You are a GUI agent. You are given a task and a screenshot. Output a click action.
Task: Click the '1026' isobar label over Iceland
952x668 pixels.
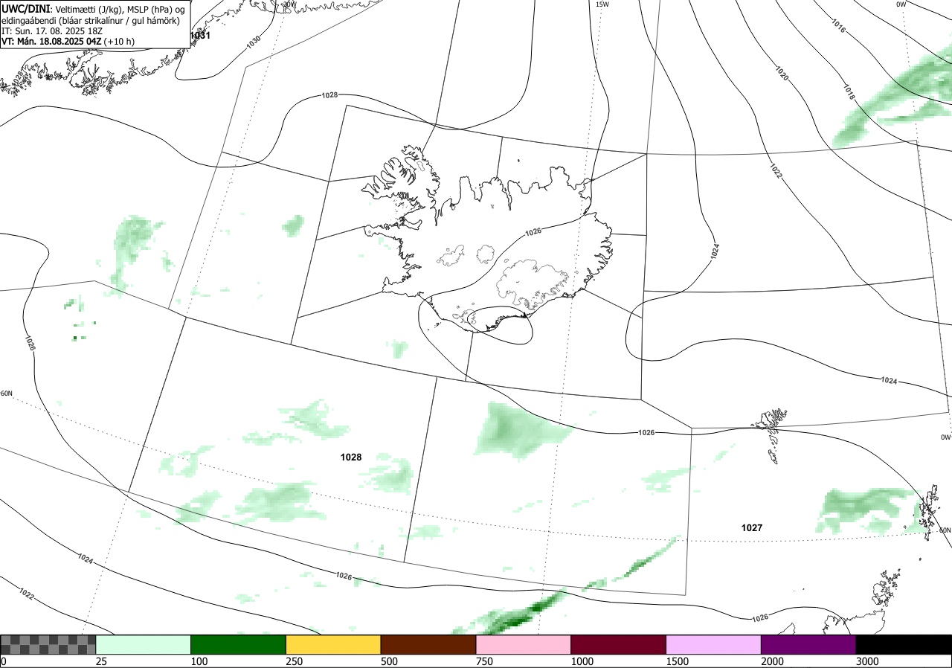click(533, 232)
